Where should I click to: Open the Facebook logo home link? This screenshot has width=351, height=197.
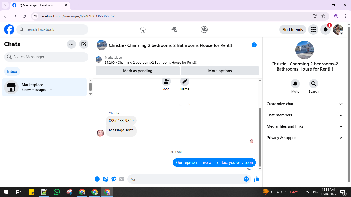9,29
